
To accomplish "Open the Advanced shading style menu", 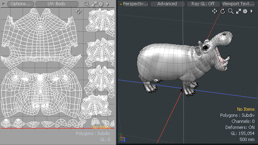I will click(x=168, y=4).
